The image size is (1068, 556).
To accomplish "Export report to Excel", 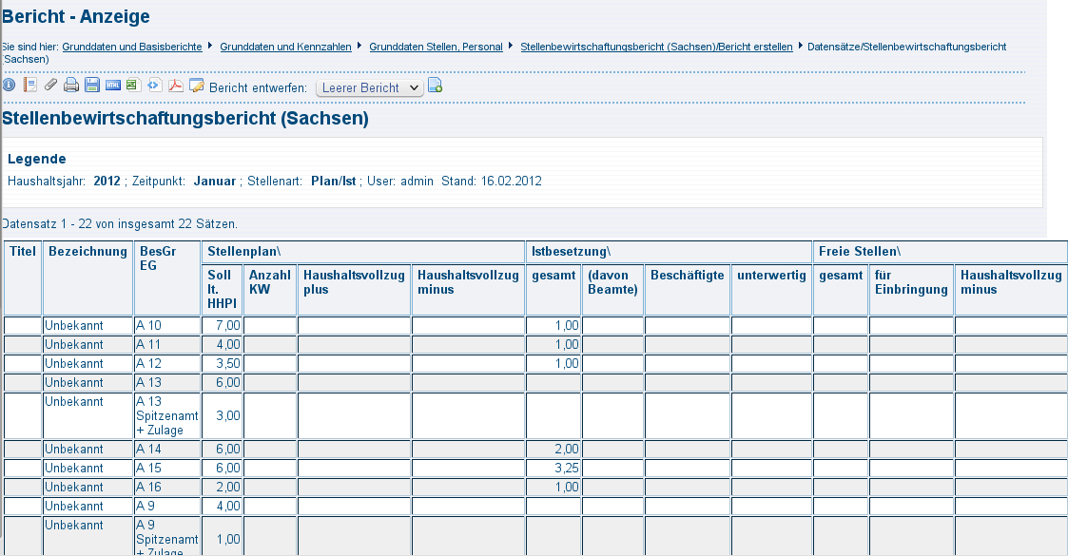I will [132, 86].
